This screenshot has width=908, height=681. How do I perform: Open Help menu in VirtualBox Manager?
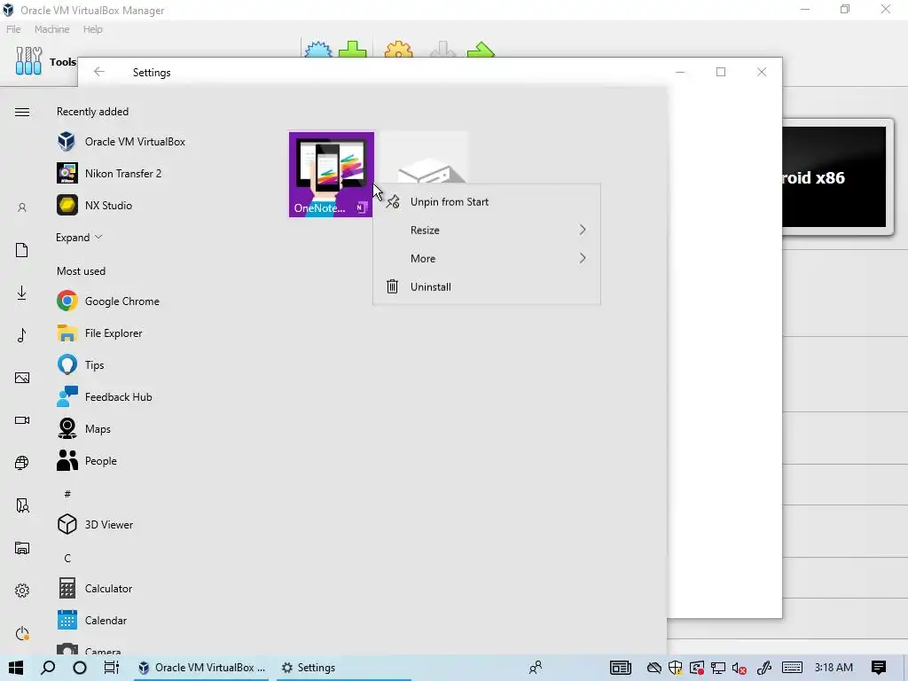[92, 29]
